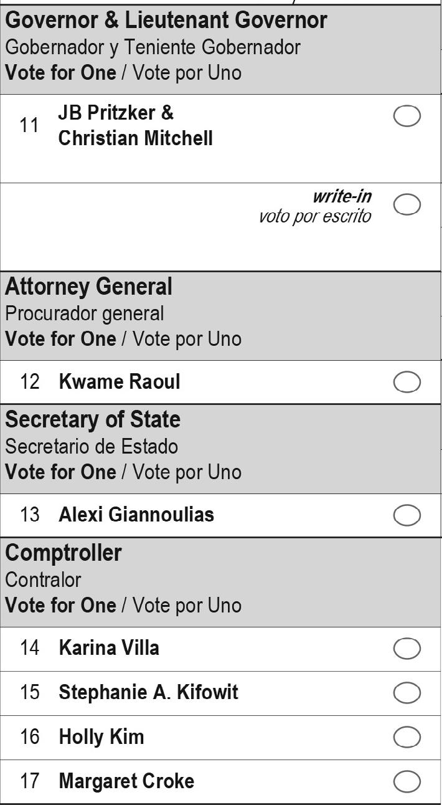The image size is (442, 805).
Task: Mark the oval for Alexi Giannoulias
Action: [407, 515]
